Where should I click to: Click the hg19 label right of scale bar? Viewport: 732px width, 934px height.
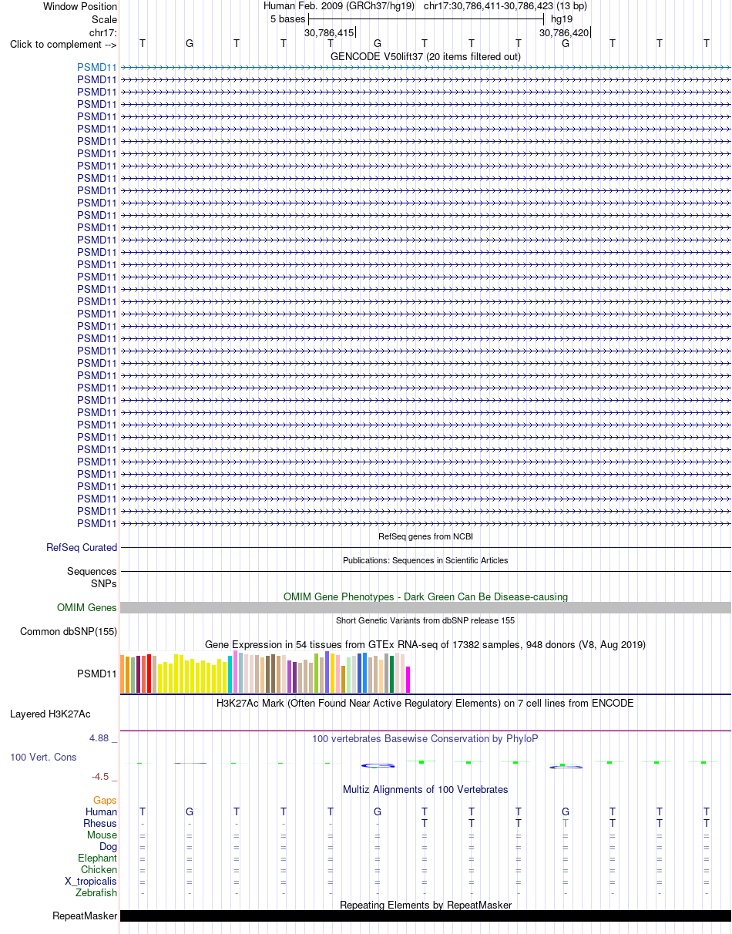tap(561, 18)
